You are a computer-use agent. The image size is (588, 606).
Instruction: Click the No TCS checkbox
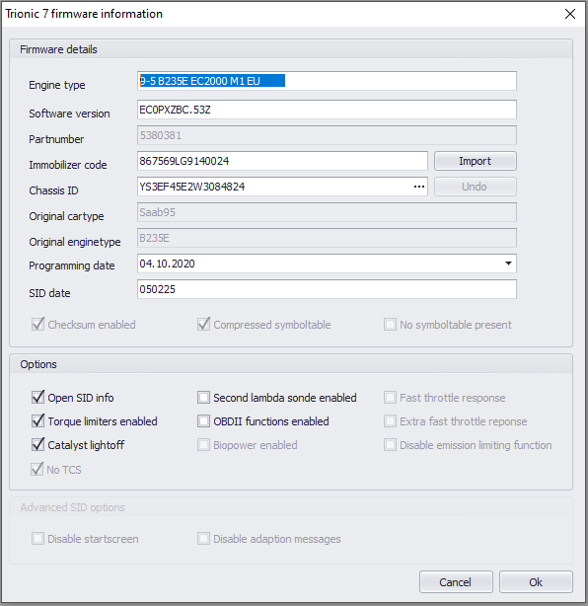[x=37, y=469]
